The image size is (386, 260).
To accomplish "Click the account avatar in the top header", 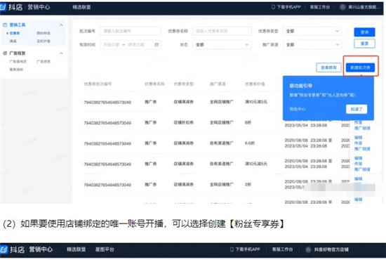I will coord(342,7).
